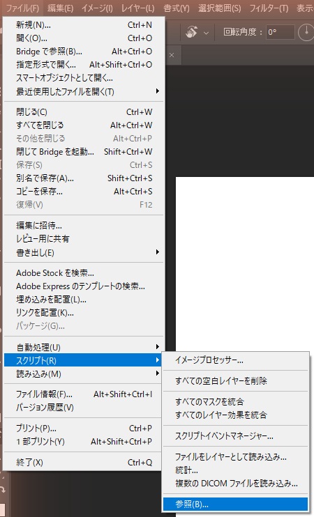Choose Adobe Express のテンプレートの検索...

tap(84, 286)
